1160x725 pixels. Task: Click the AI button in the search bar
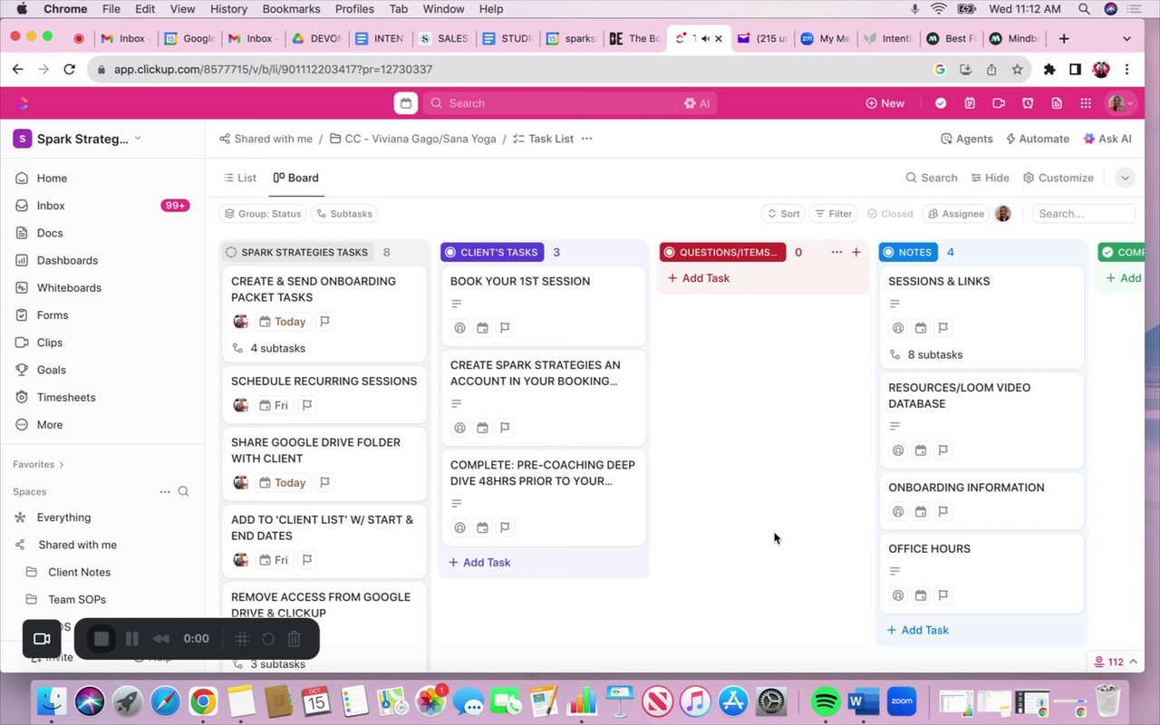click(x=697, y=103)
